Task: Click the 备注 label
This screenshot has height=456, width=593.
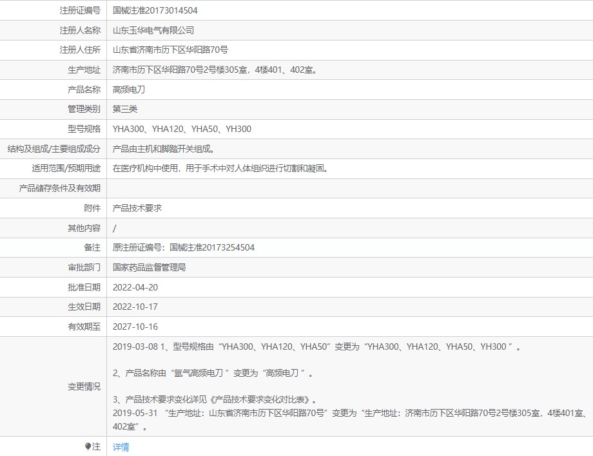Action: point(92,247)
